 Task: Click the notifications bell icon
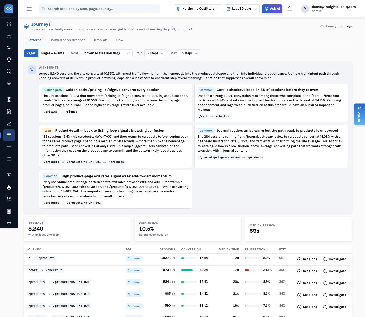(x=290, y=9)
